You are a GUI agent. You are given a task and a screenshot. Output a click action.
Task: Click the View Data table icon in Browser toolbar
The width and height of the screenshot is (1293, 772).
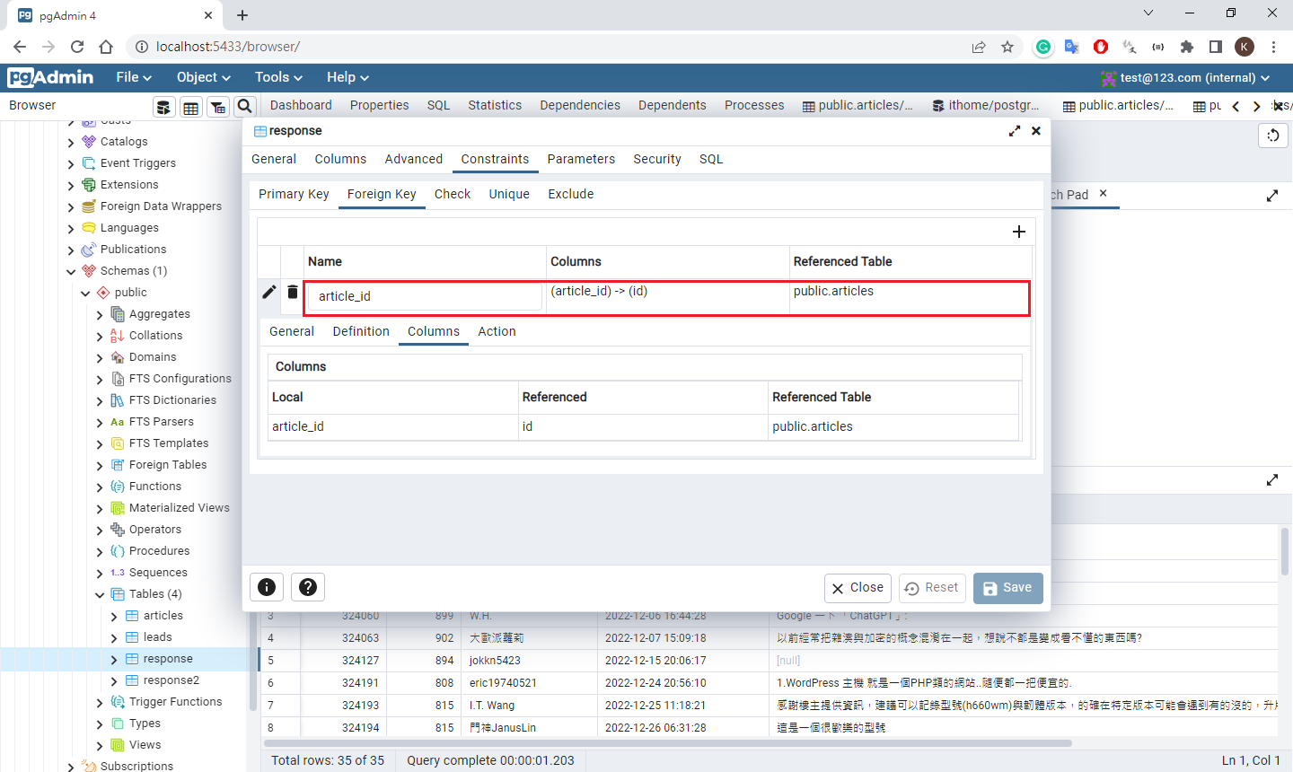pyautogui.click(x=190, y=108)
